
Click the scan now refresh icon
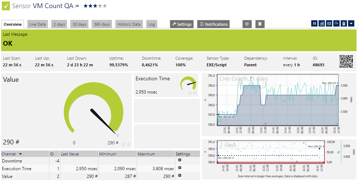coord(336,24)
